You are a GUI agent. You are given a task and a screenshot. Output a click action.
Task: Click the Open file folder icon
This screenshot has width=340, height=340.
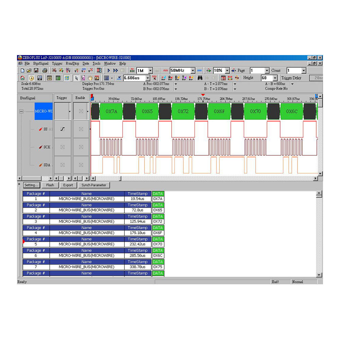pyautogui.click(x=29, y=70)
